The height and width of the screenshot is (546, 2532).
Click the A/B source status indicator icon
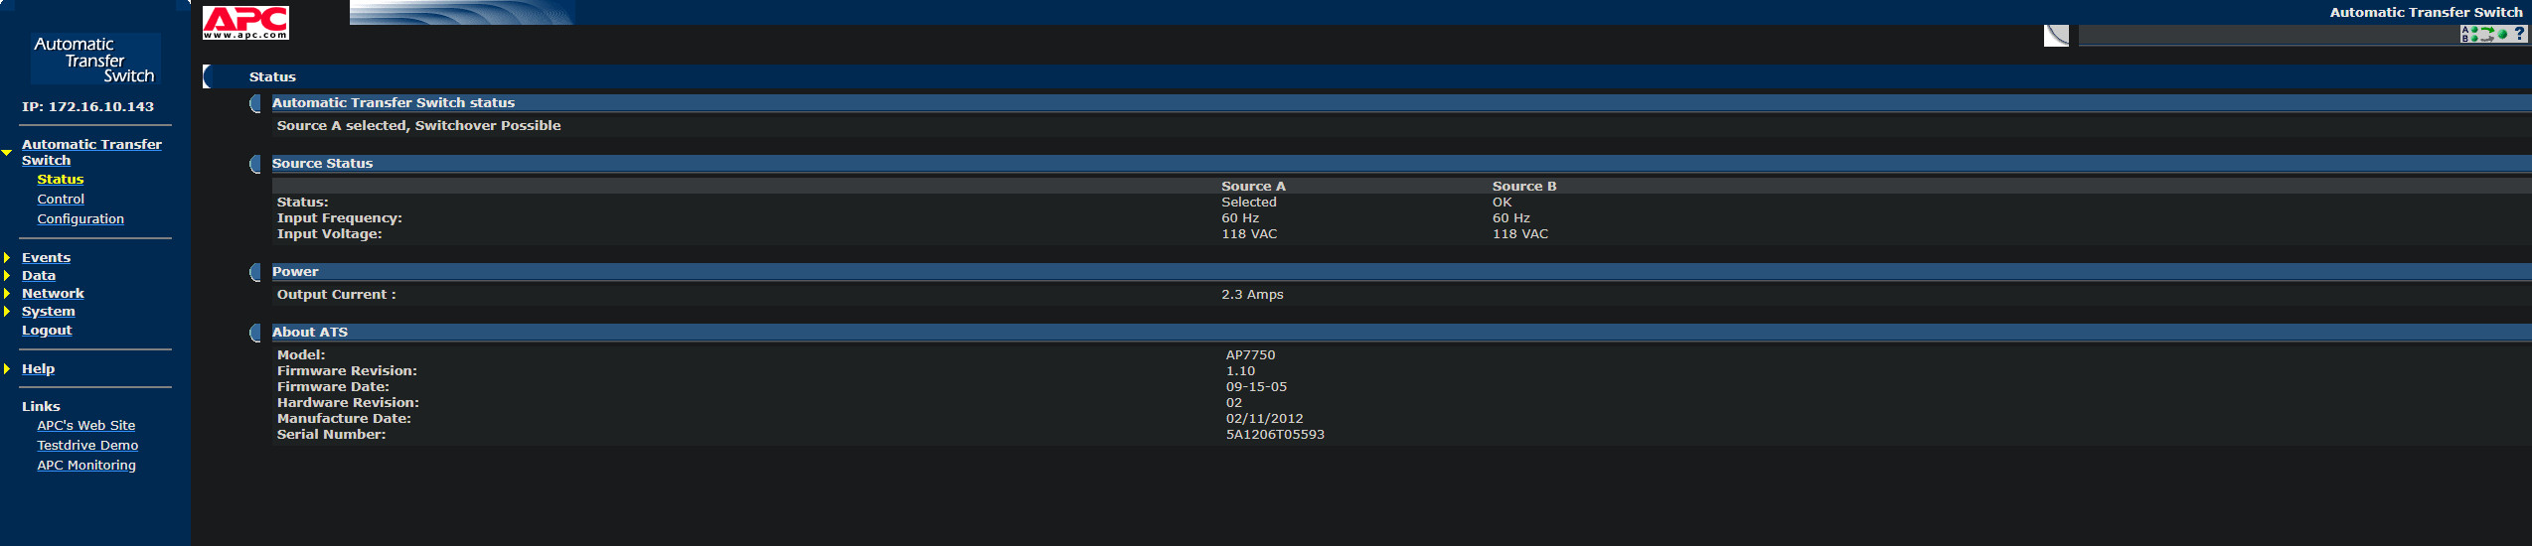[2484, 34]
